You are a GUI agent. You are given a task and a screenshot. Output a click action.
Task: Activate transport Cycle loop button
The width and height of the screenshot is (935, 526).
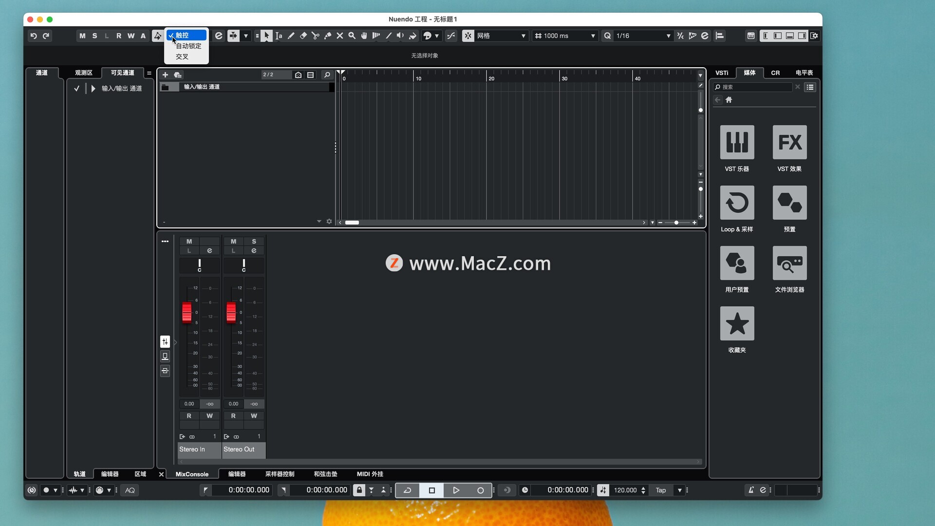click(x=407, y=490)
